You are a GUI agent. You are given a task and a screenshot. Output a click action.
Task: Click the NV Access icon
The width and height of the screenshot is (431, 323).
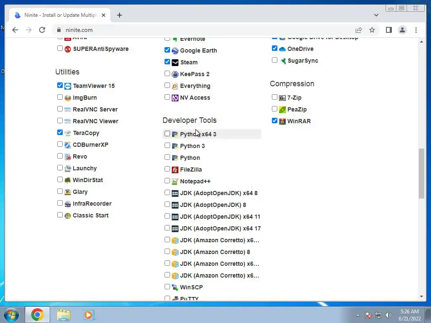coord(175,98)
